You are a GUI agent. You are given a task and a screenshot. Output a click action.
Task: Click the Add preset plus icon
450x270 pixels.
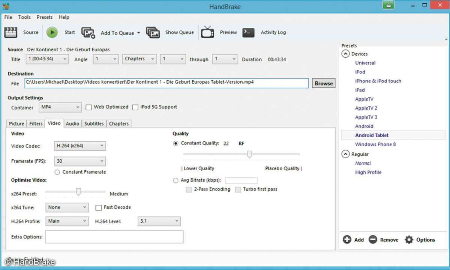pos(347,240)
